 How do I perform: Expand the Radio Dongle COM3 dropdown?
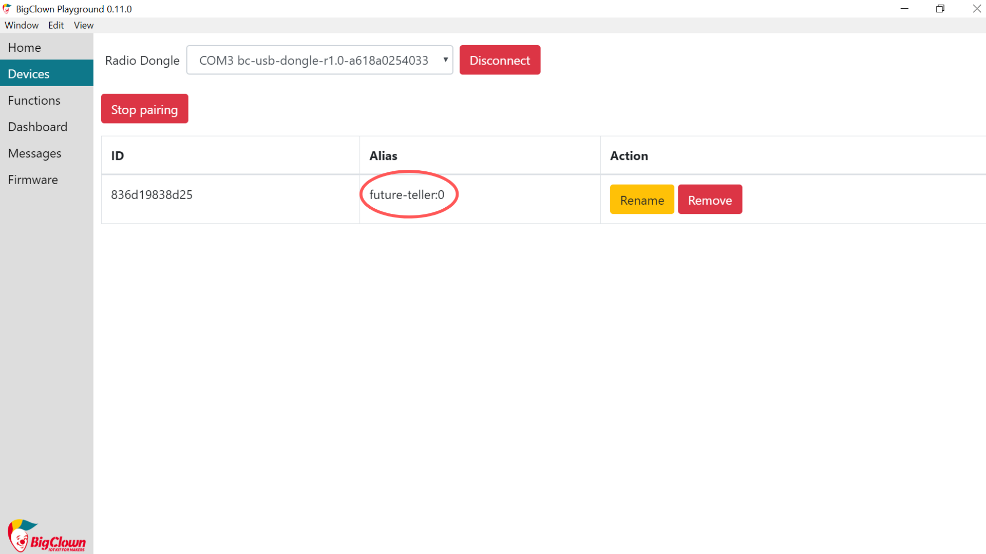(x=319, y=60)
